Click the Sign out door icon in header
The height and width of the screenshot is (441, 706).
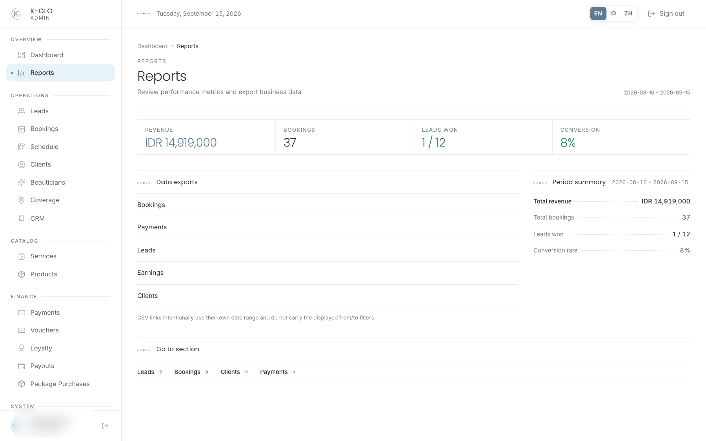pyautogui.click(x=651, y=14)
